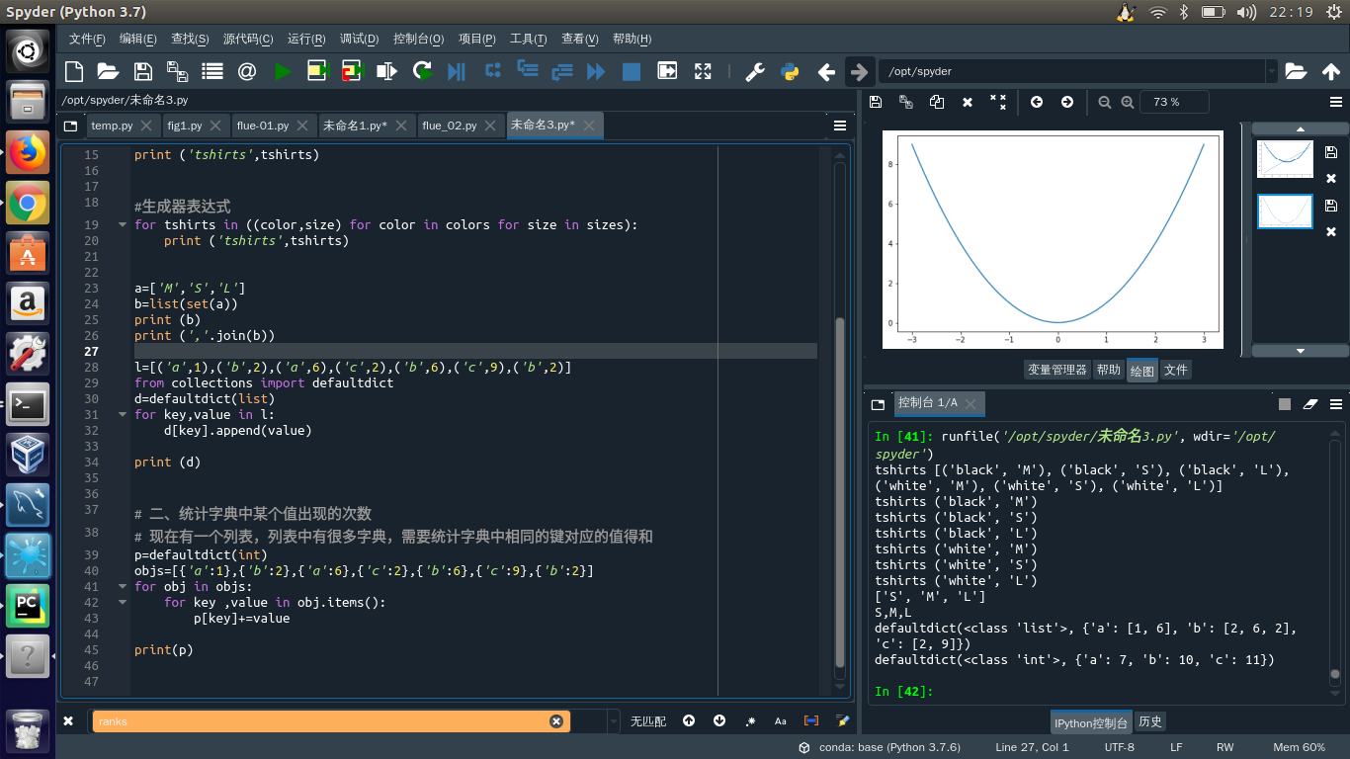Toggle case sensitive Aa search option
The width and height of the screenshot is (1350, 759).
click(781, 721)
